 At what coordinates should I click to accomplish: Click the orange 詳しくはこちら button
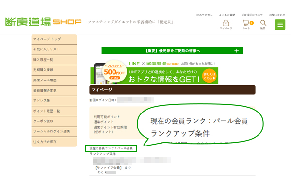[x=210, y=76]
